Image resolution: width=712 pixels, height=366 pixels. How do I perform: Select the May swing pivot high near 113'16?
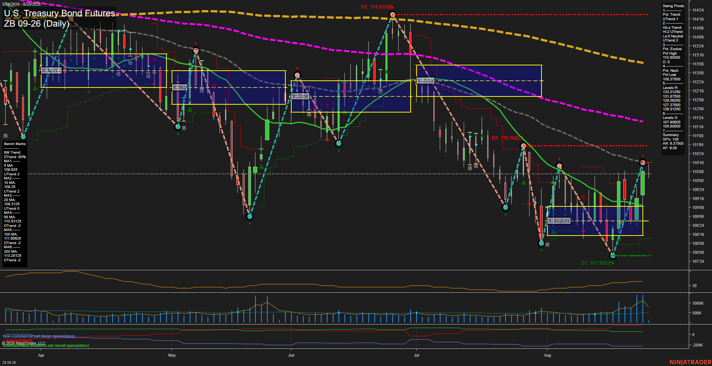click(196, 50)
